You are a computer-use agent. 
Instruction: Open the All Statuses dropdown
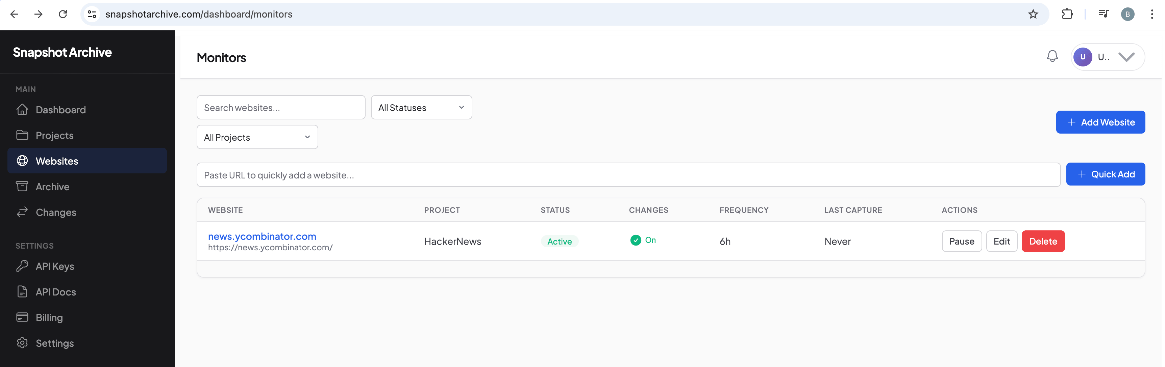click(x=421, y=108)
